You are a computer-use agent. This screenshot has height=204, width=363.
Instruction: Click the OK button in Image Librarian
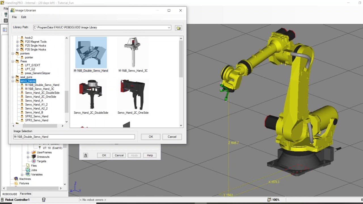(x=151, y=137)
